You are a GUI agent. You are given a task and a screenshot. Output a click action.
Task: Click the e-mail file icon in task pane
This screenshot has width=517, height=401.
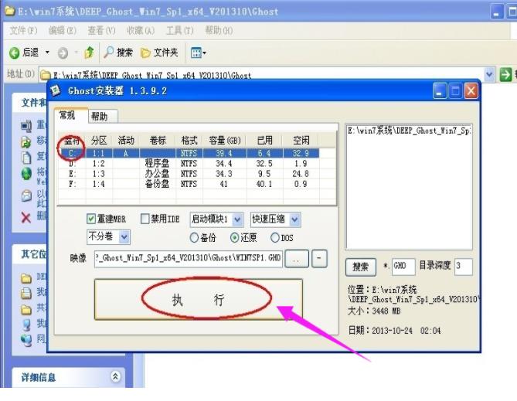point(26,196)
